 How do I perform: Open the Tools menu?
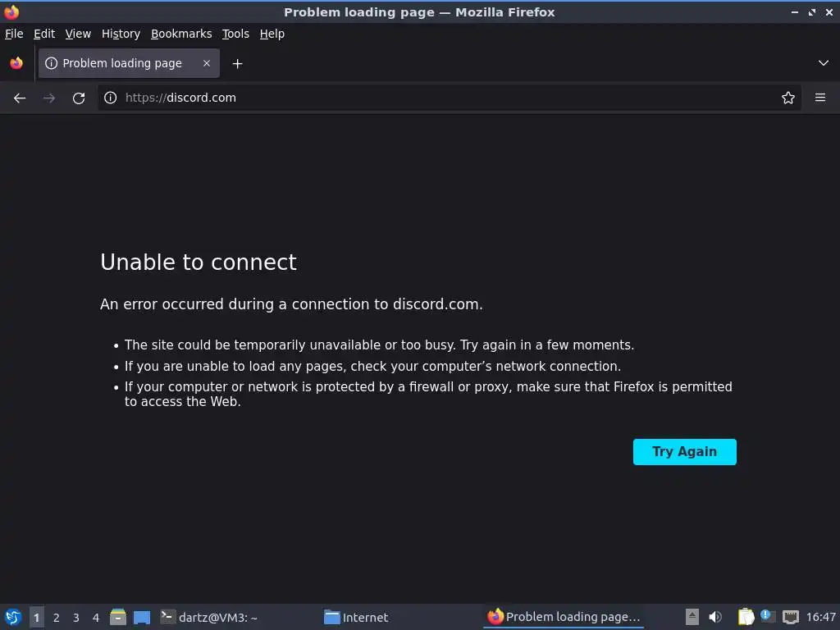(x=235, y=34)
